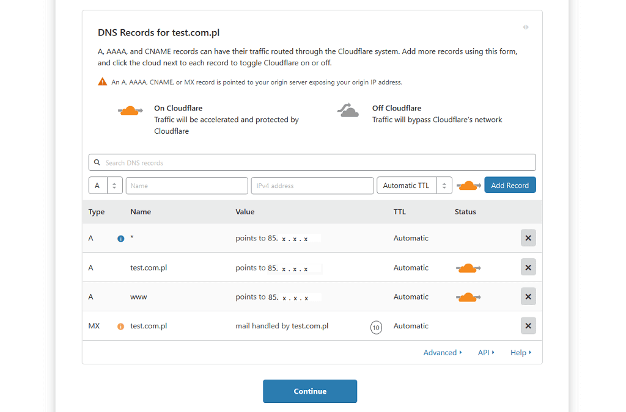Click the Value column header
The image size is (626, 412).
point(245,212)
